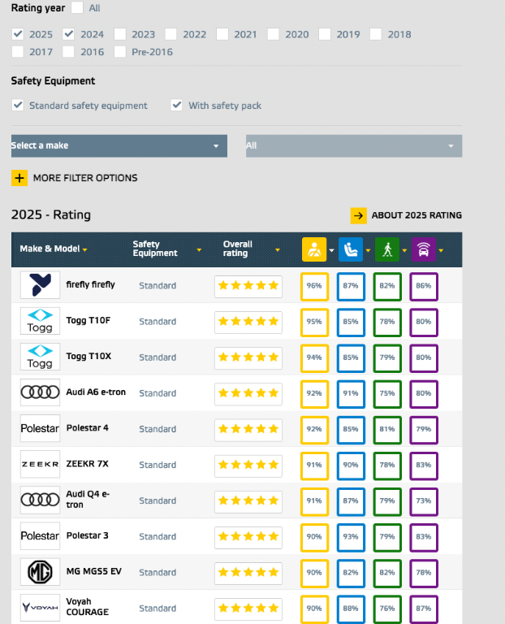Open the All models dropdown
This screenshot has height=624, width=505.
pos(354,145)
